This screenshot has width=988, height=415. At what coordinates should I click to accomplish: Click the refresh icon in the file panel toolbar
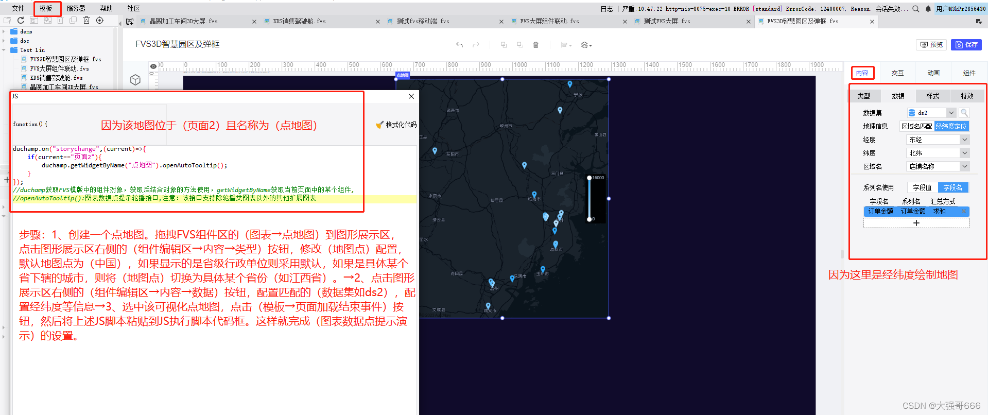tap(21, 21)
